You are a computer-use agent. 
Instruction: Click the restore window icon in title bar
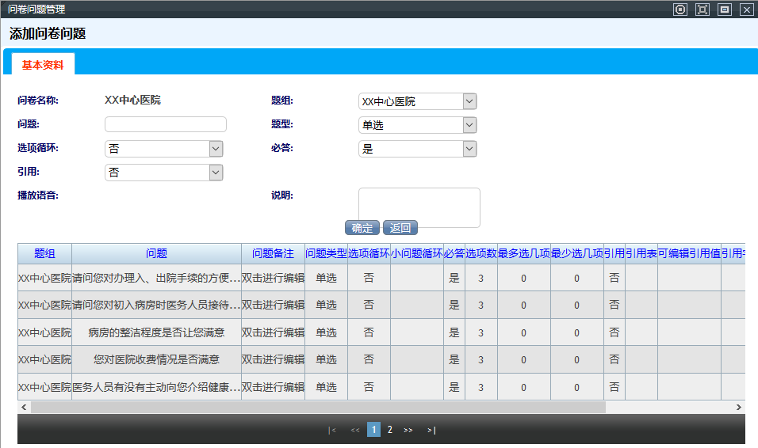pyautogui.click(x=724, y=9)
